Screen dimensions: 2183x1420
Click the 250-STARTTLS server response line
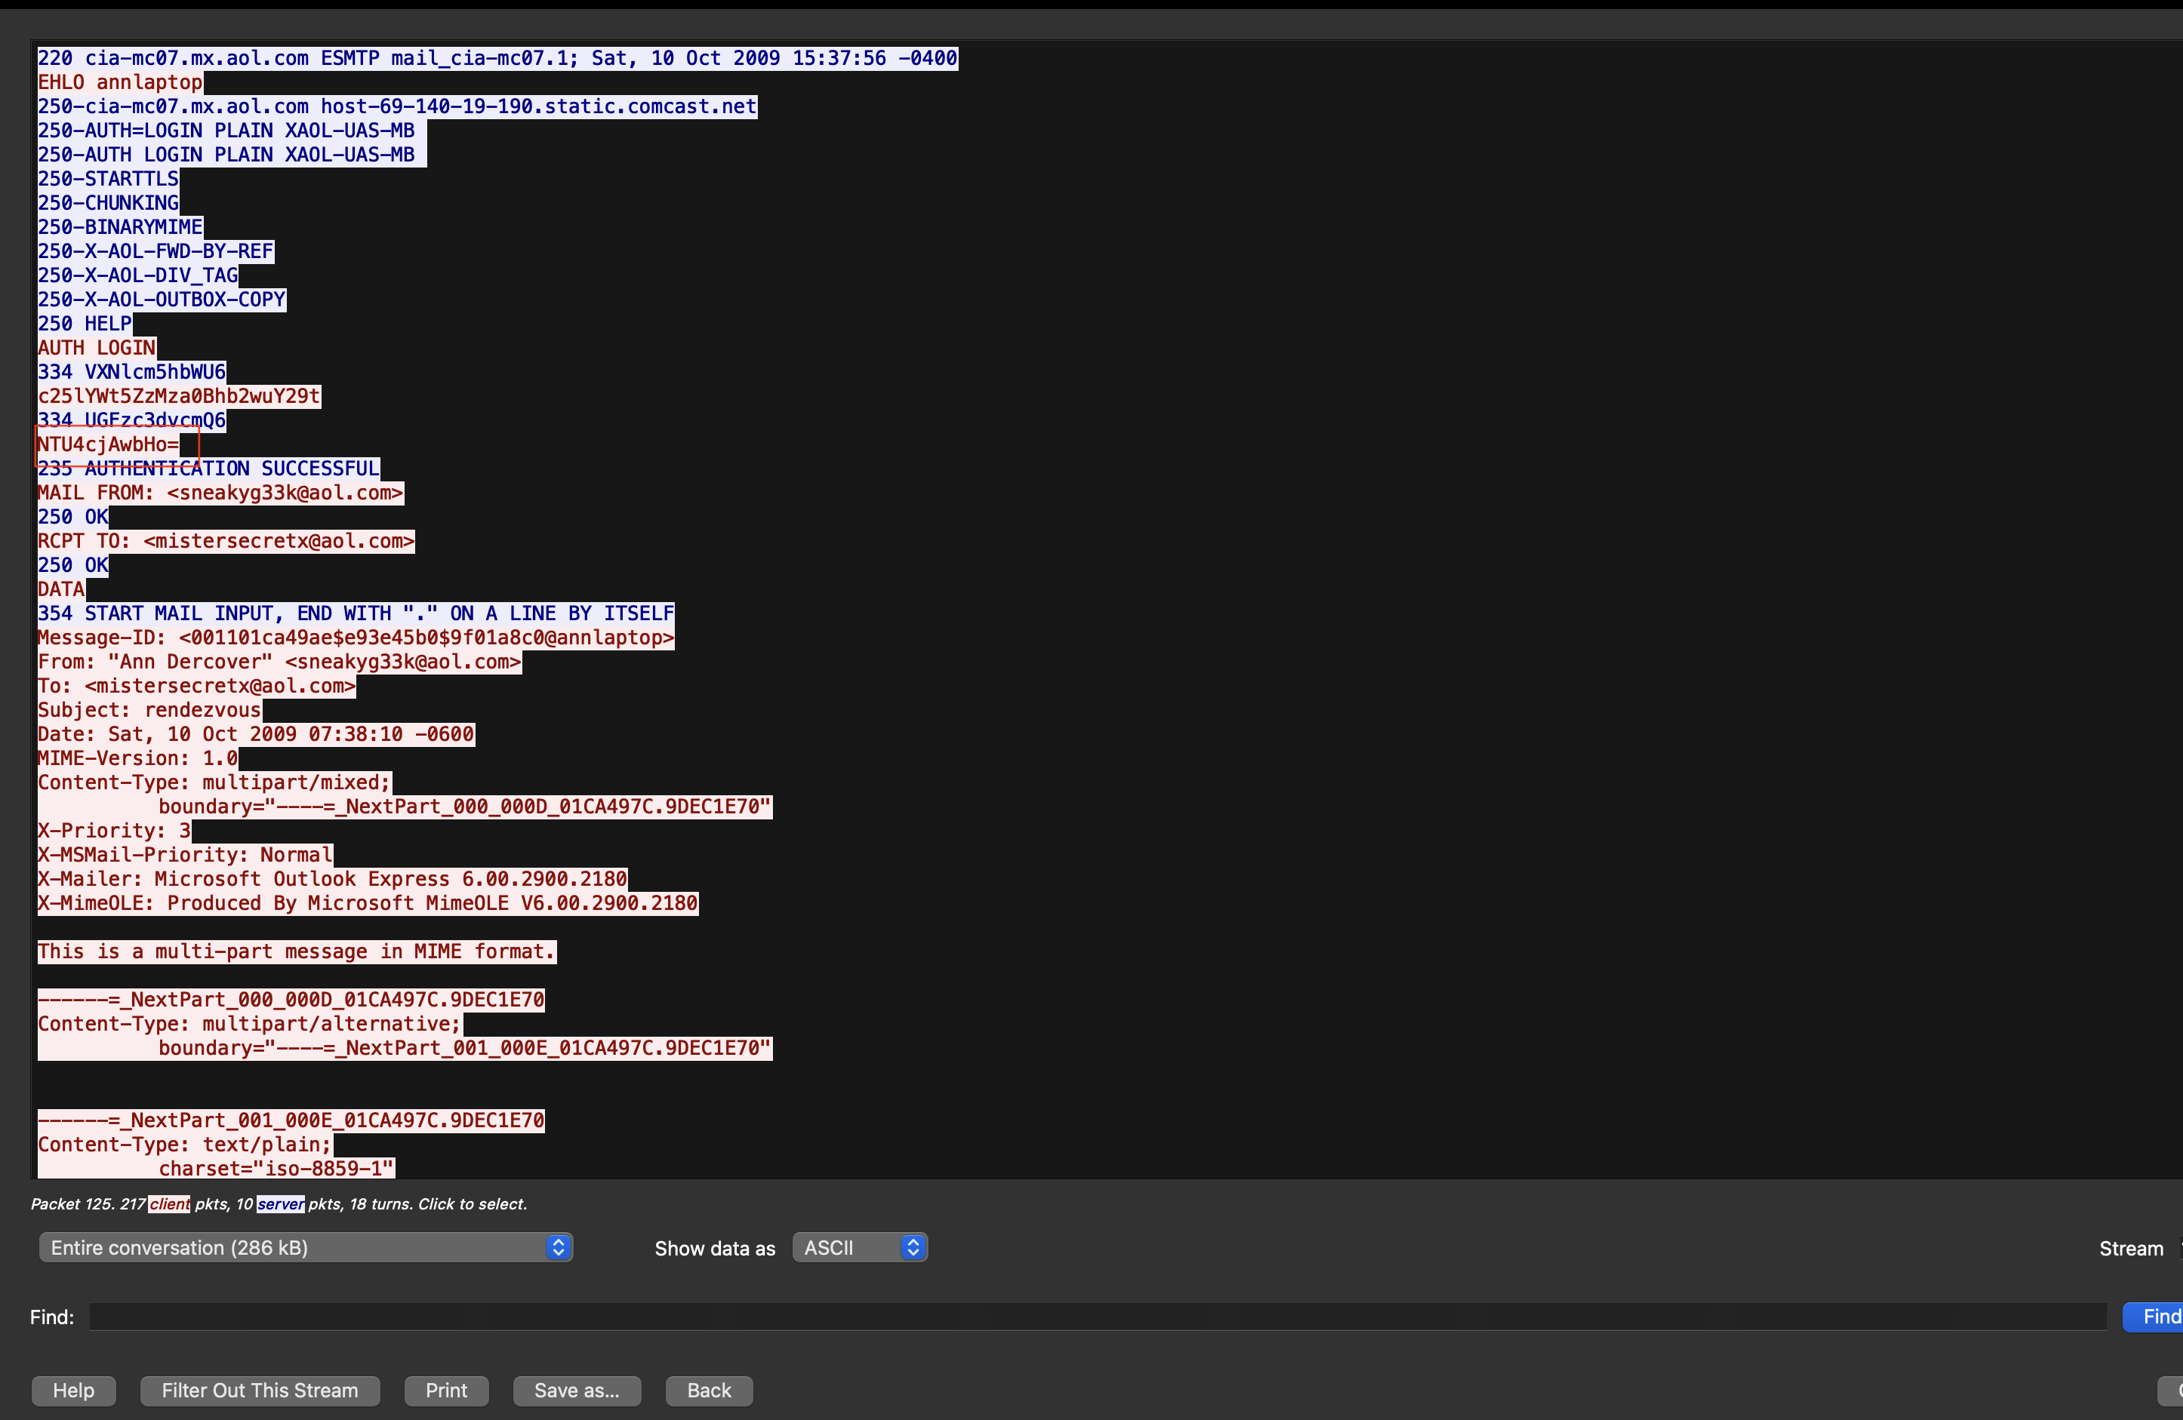coord(108,179)
